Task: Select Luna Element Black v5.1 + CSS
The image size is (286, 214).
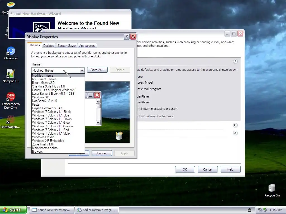Action: 58,94
